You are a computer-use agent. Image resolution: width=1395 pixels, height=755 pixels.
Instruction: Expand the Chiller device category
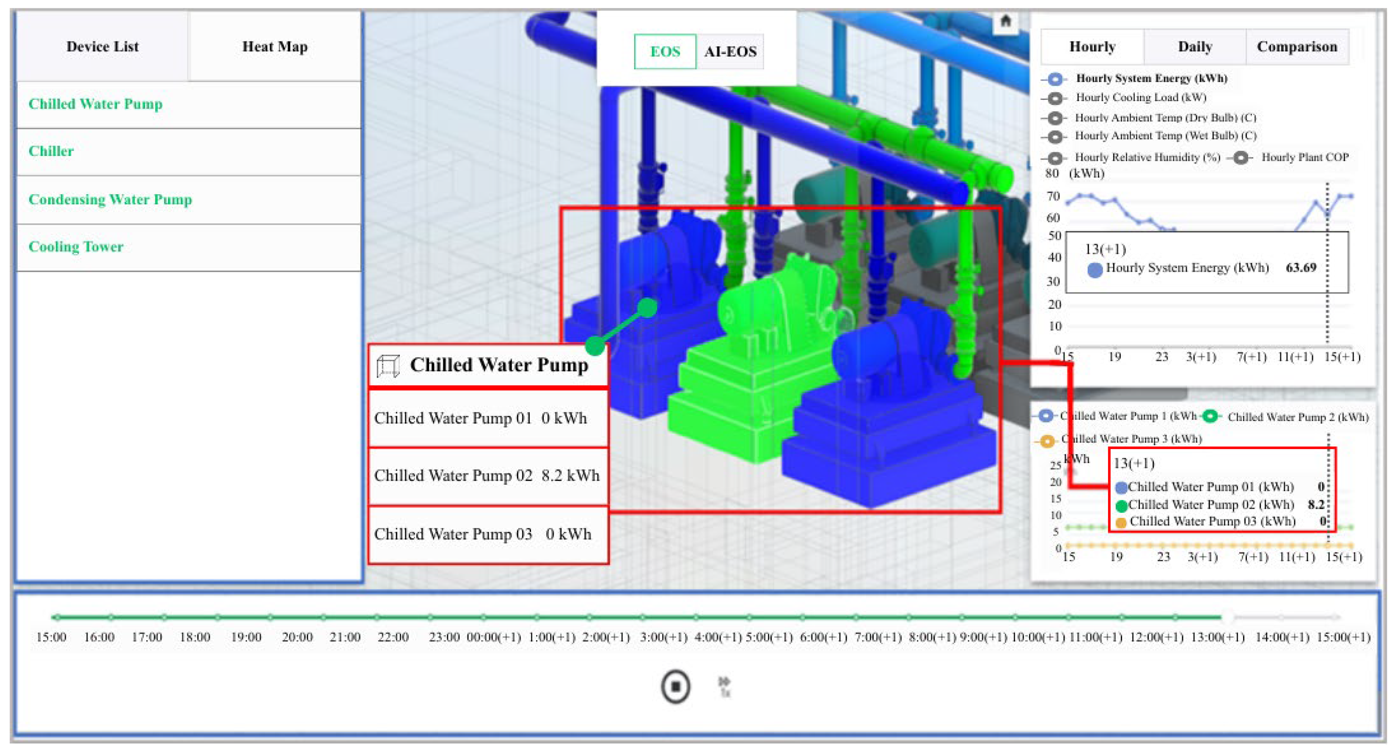pyautogui.click(x=51, y=151)
